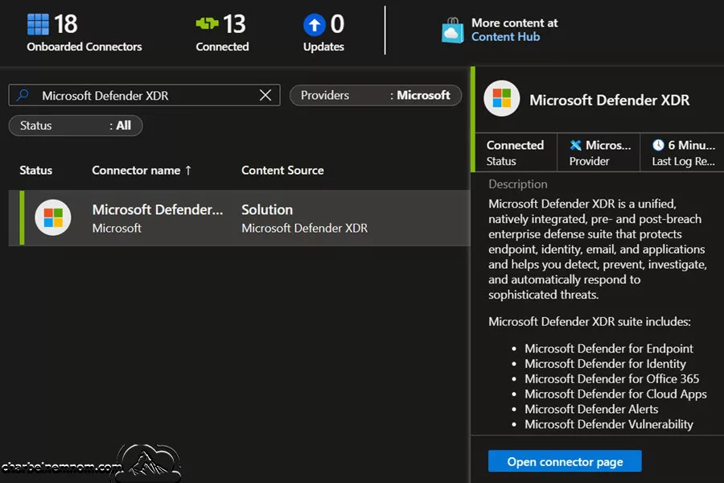Sort by Content Source column header
The height and width of the screenshot is (483, 724).
coord(282,171)
